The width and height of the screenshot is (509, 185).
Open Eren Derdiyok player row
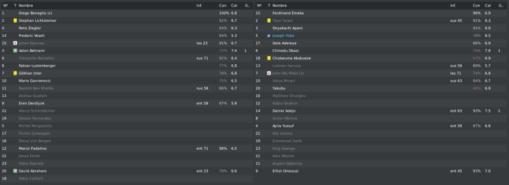tap(127, 103)
